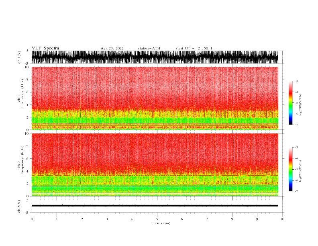
Task: Click the ch.1 spectrogram color bar
Action: pyautogui.click(x=290, y=102)
